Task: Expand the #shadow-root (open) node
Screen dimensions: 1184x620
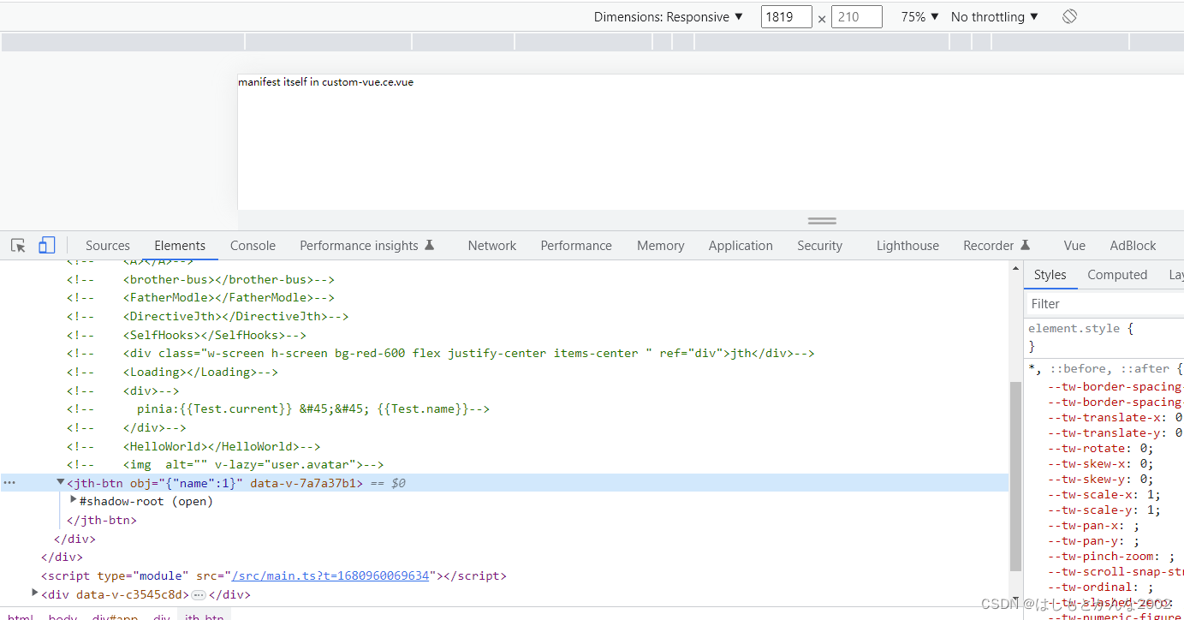Action: (74, 500)
